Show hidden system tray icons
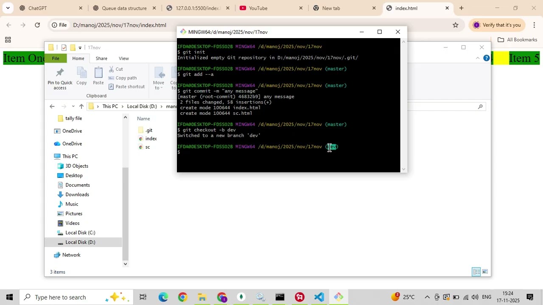The width and height of the screenshot is (543, 305). pos(427,297)
